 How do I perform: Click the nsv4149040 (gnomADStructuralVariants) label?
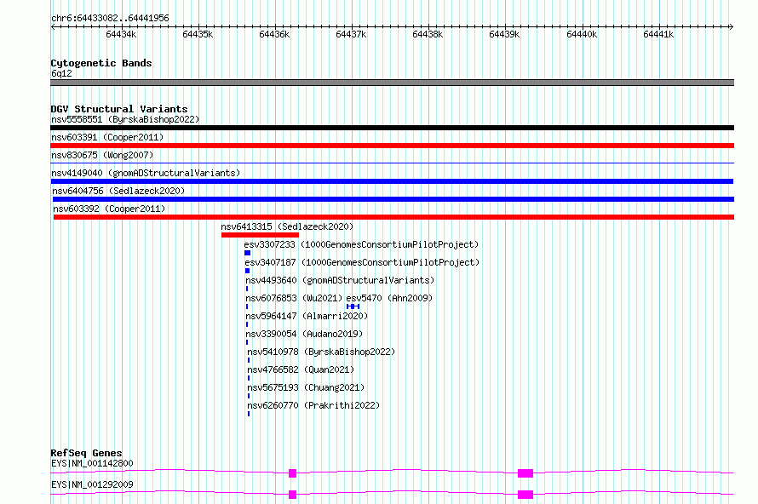coord(146,173)
